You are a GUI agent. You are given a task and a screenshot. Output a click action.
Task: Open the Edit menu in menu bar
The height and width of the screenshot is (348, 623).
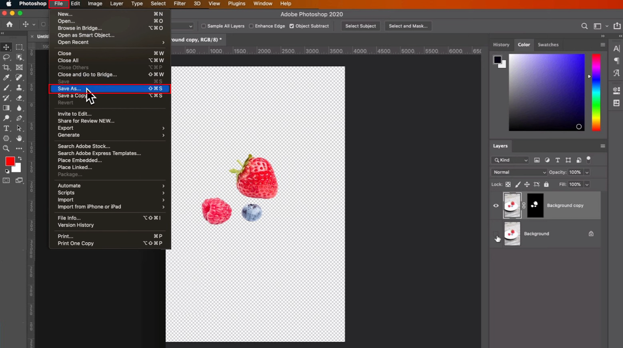(x=75, y=3)
